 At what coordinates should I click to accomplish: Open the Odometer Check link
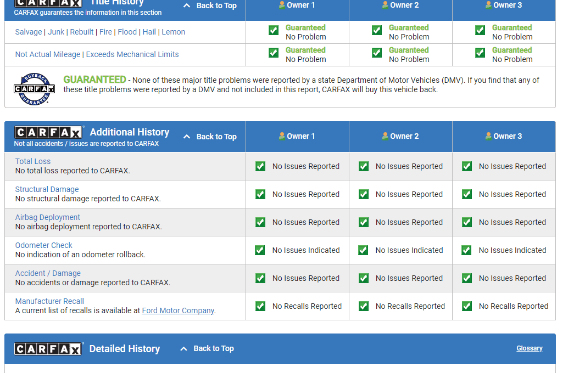(43, 245)
